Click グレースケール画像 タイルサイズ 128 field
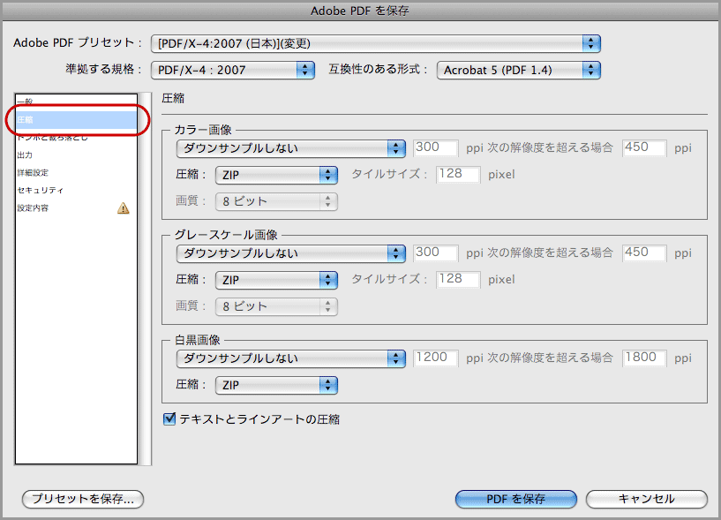721x520 pixels. coord(458,279)
